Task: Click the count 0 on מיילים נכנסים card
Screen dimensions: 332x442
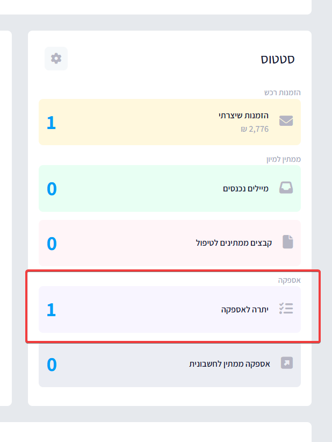Action: click(52, 189)
